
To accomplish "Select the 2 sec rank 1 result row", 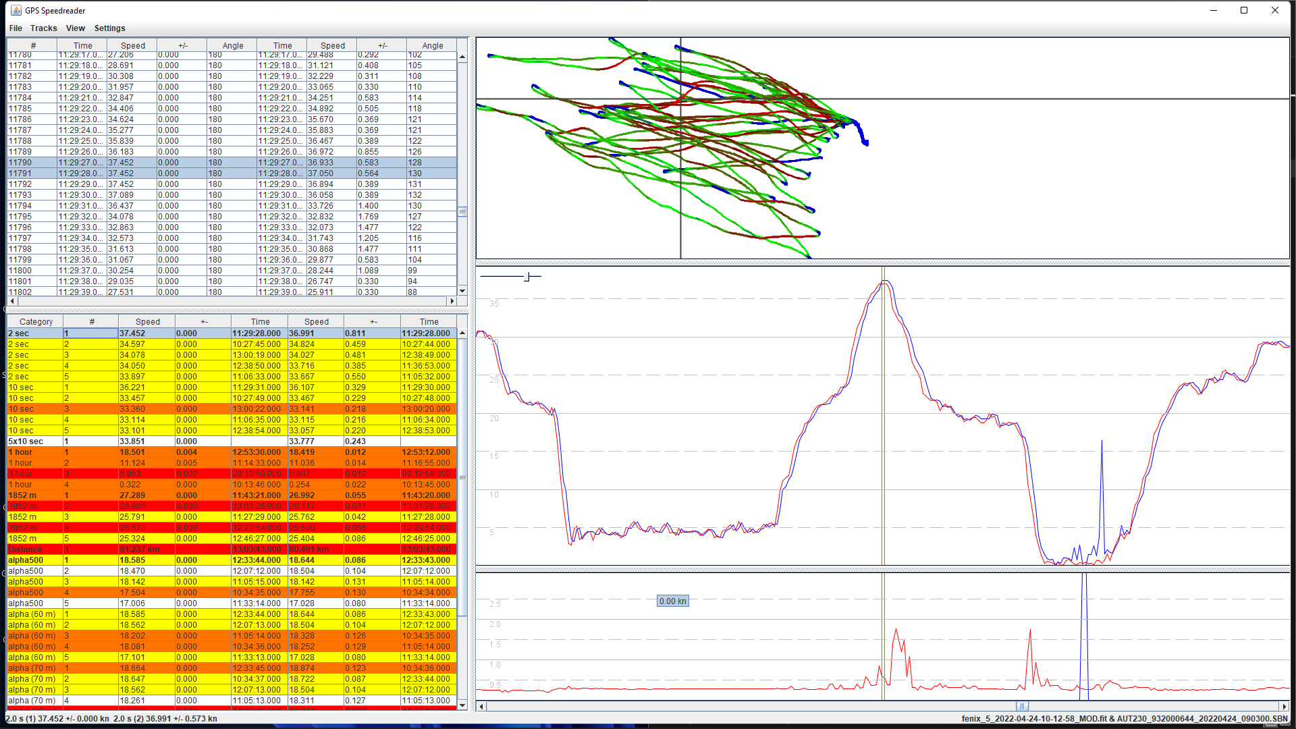I will pyautogui.click(x=232, y=333).
